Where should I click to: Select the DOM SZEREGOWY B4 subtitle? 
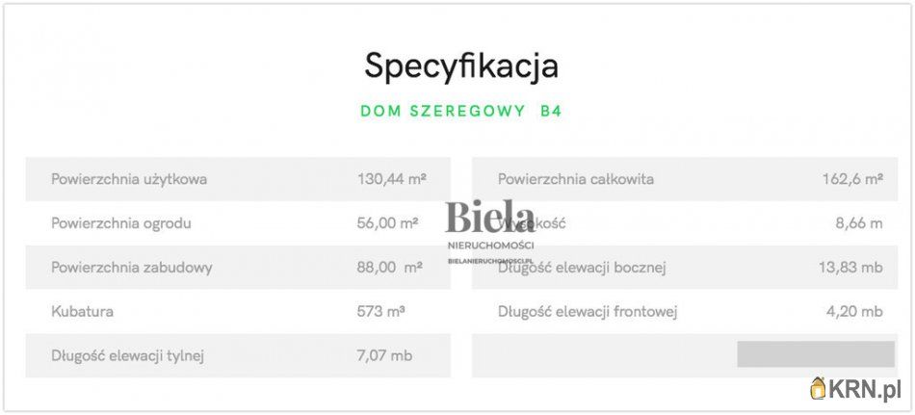[x=460, y=111]
